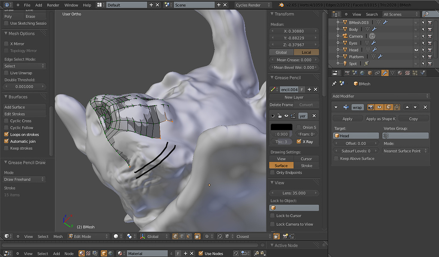Collapse the Mesh Options panel
The height and width of the screenshot is (257, 439).
[x=6, y=33]
